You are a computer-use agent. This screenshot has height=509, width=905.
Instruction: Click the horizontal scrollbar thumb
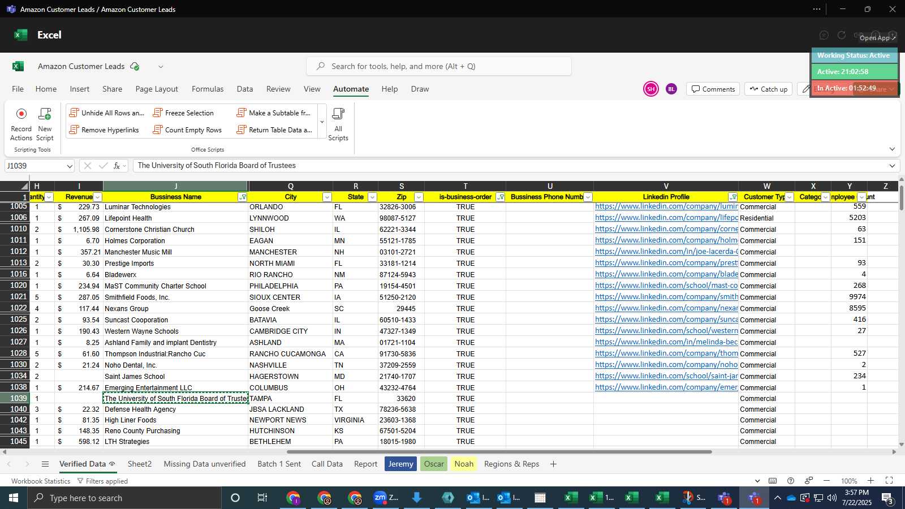(x=499, y=452)
